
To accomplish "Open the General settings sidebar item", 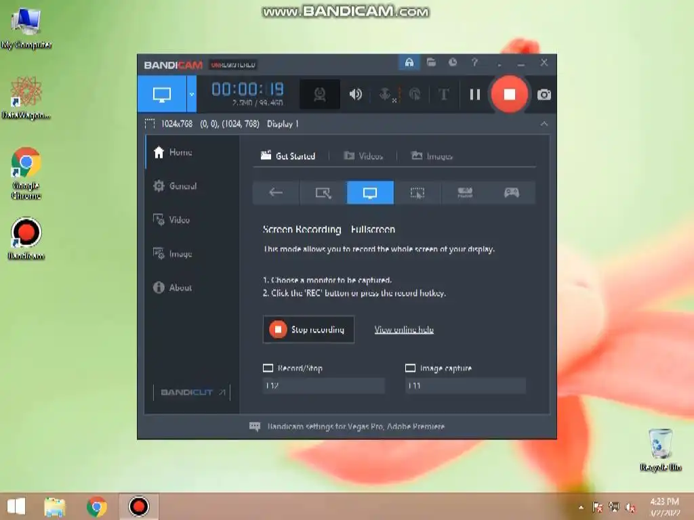I will click(x=192, y=186).
